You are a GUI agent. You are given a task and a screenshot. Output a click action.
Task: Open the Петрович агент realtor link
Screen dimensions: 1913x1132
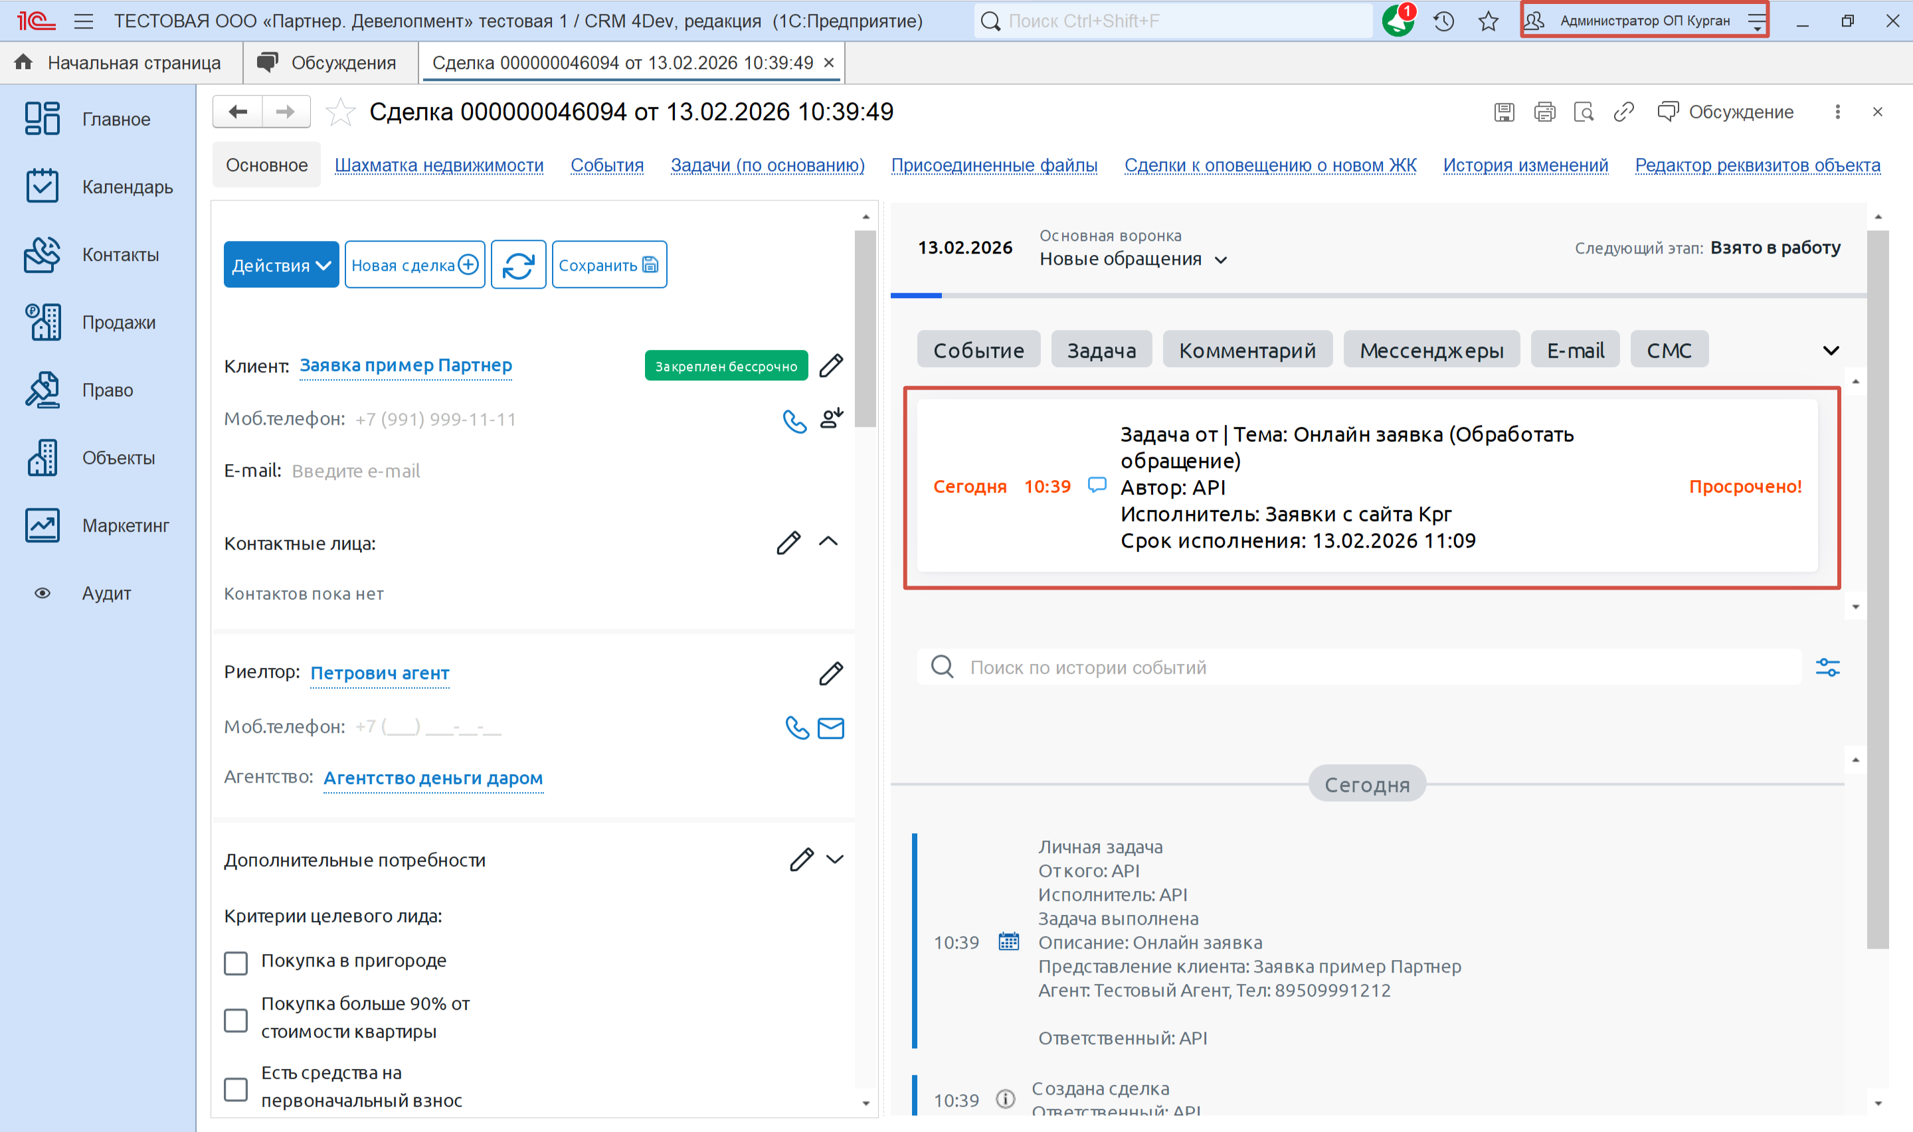[x=379, y=673]
